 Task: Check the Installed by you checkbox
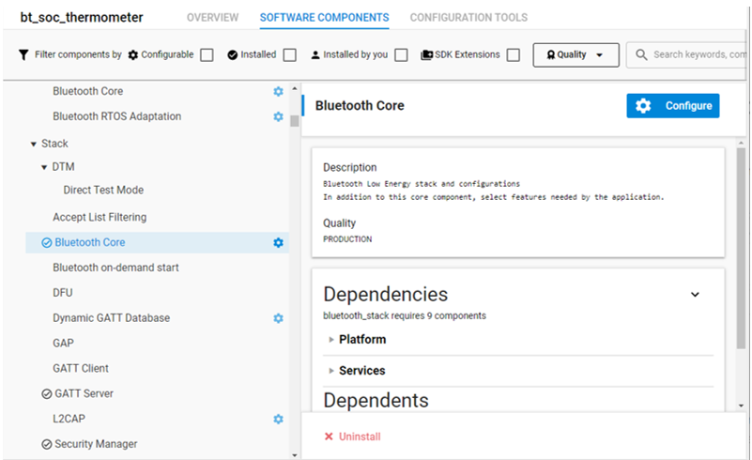point(402,55)
